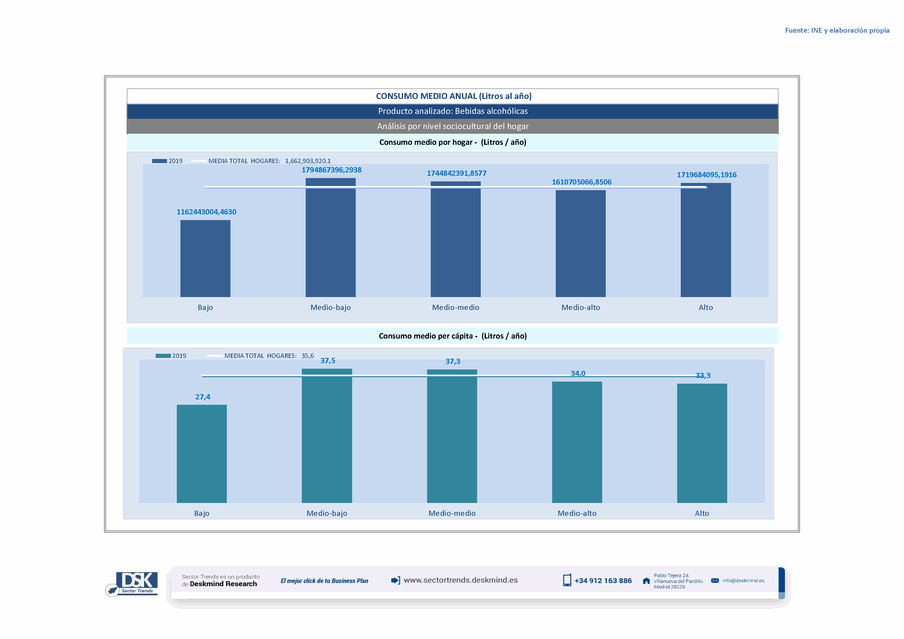Open the www.sectortrends.deskmind.es link

(460, 580)
